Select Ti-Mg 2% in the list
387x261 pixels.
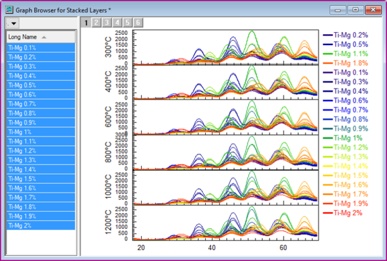(41, 226)
